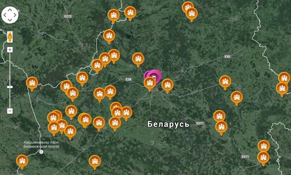The image size is (291, 175).
Task: Select castle marker right of E28 label
Action: coord(149,84)
